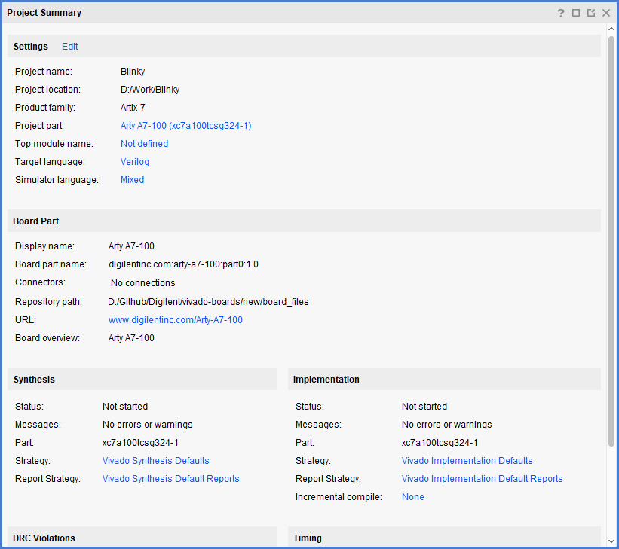Image resolution: width=619 pixels, height=549 pixels.
Task: Open Vivado Synthesis Default Reports link
Action: pos(171,479)
